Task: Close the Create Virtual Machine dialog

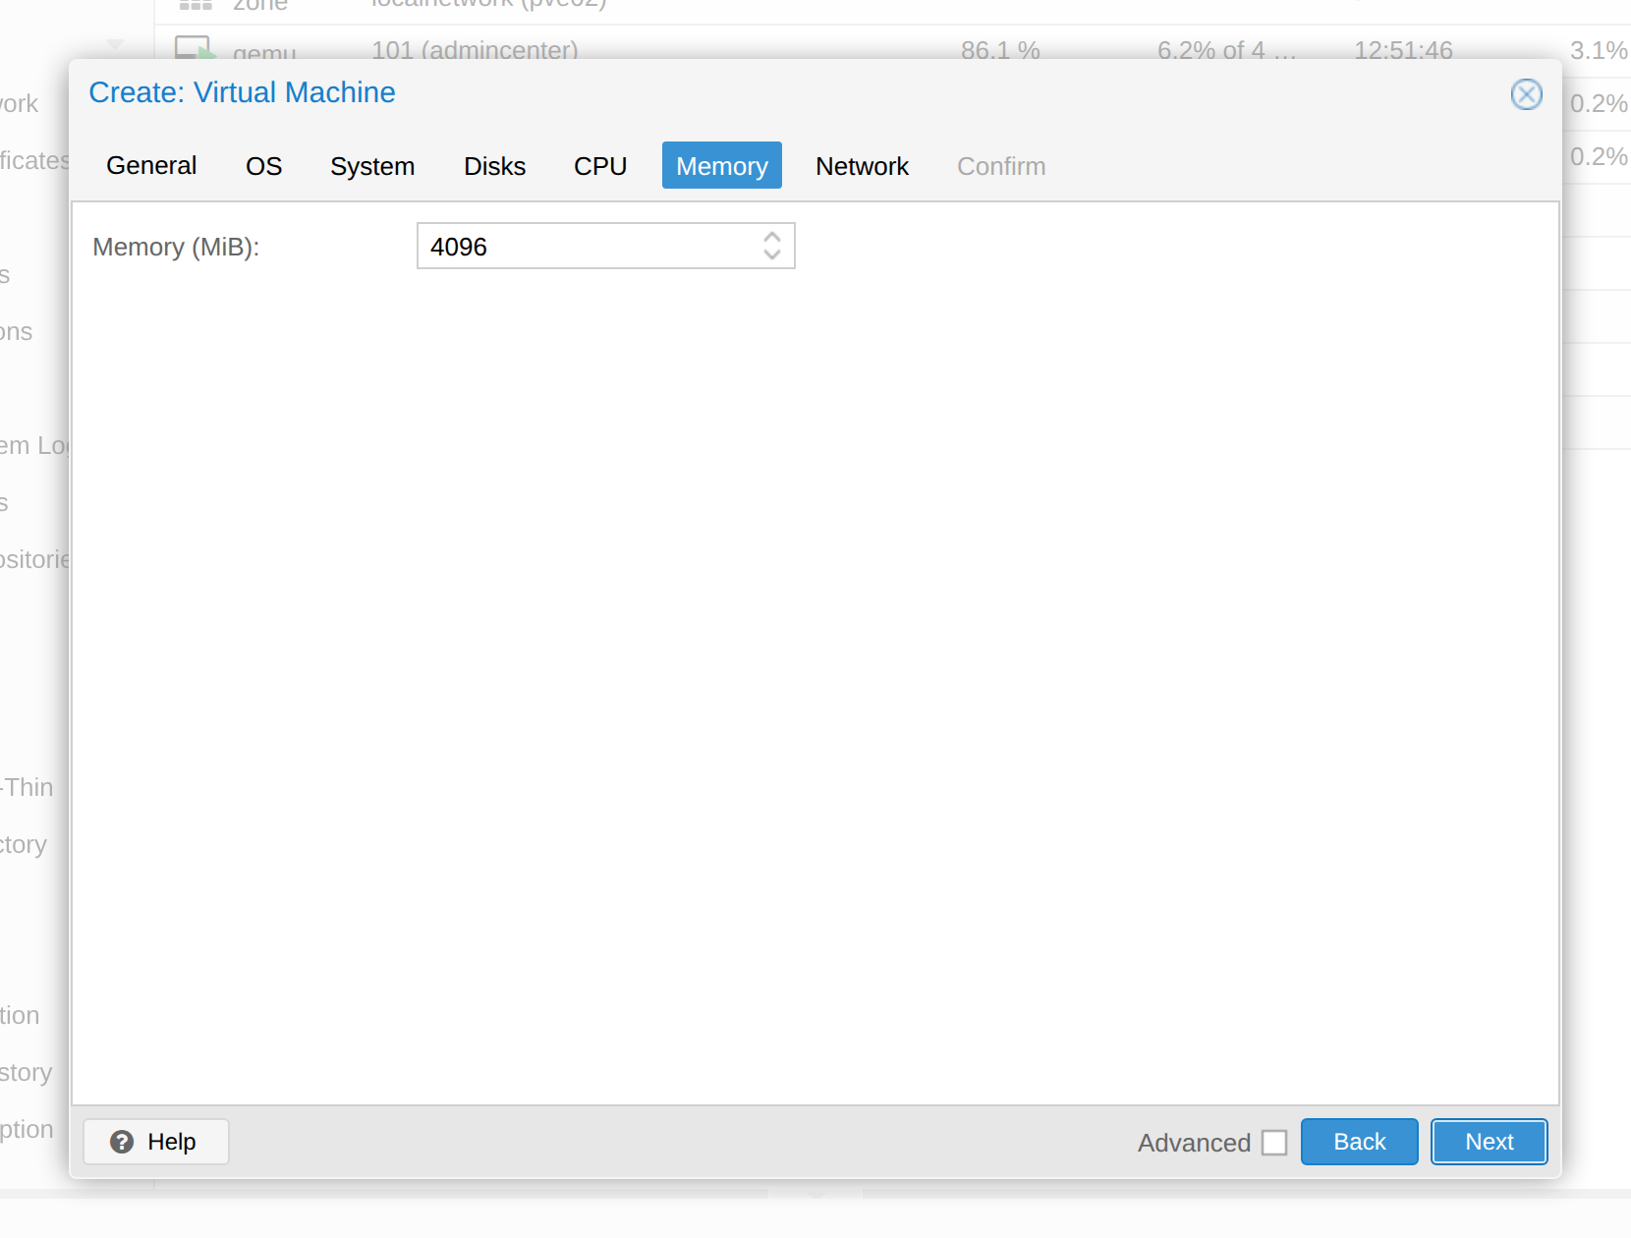Action: coord(1526,94)
